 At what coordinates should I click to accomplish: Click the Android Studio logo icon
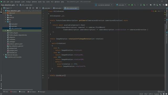point(1,2)
